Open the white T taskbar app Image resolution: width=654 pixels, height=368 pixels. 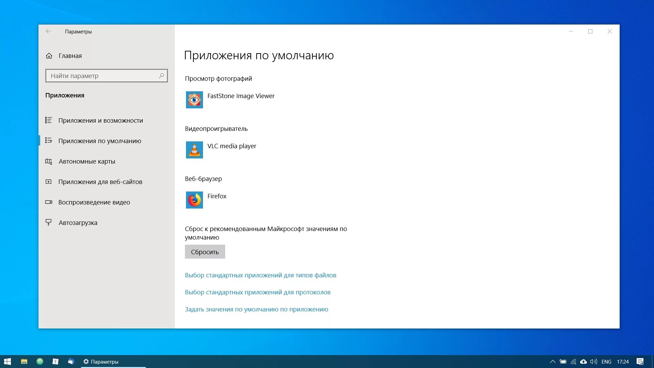tap(56, 362)
